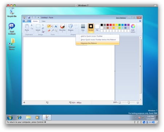Select the Eraser tool

pos(49,31)
